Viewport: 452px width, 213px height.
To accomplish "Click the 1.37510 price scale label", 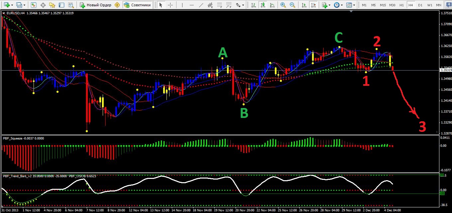I will 446,13.
